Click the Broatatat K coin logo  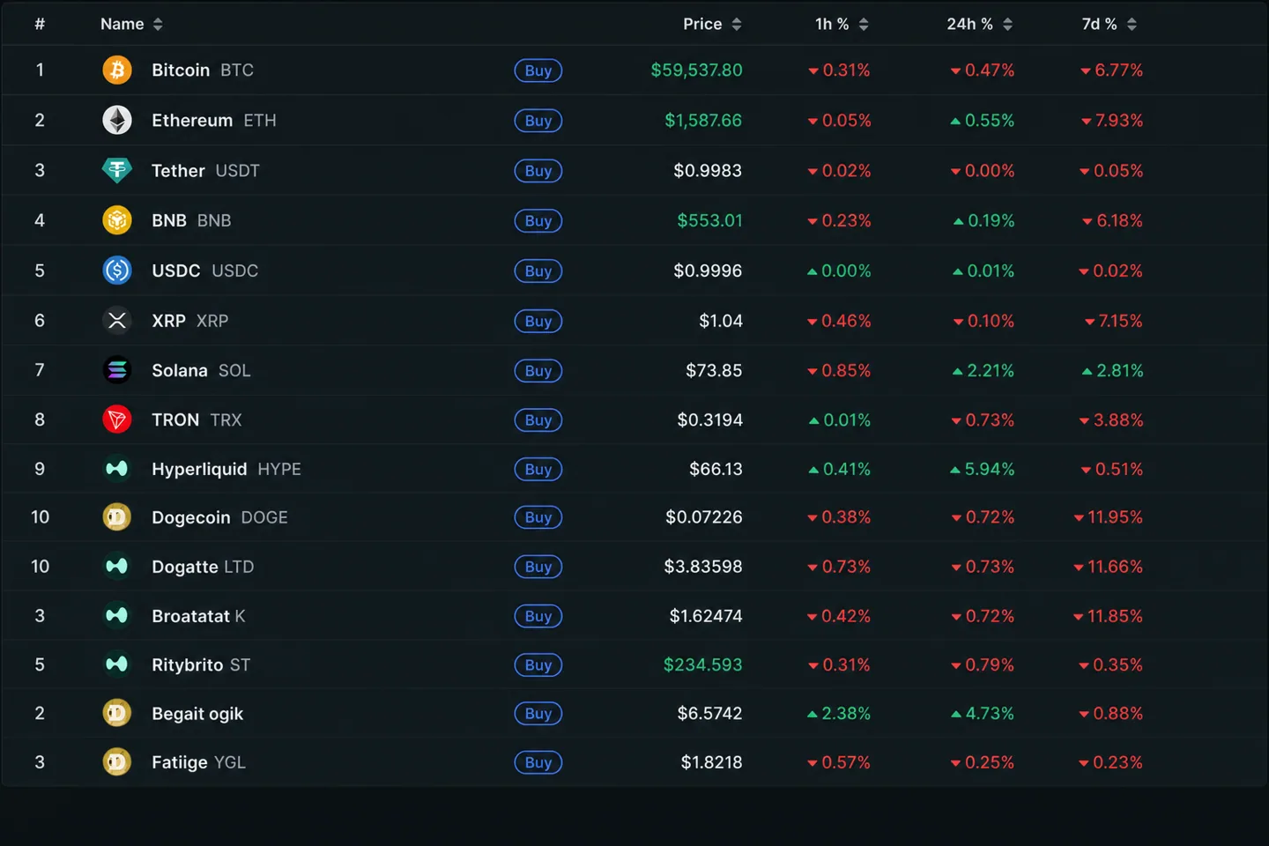click(x=117, y=616)
